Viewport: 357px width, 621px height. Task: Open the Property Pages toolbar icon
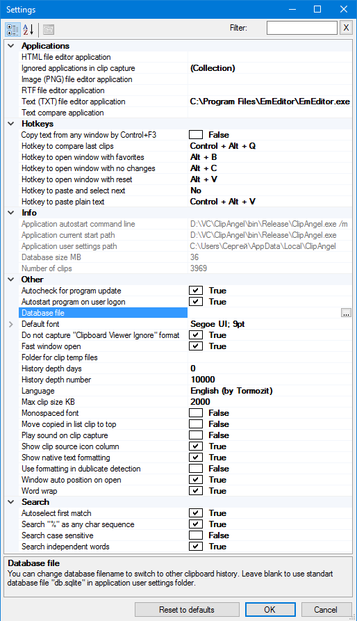(x=49, y=29)
